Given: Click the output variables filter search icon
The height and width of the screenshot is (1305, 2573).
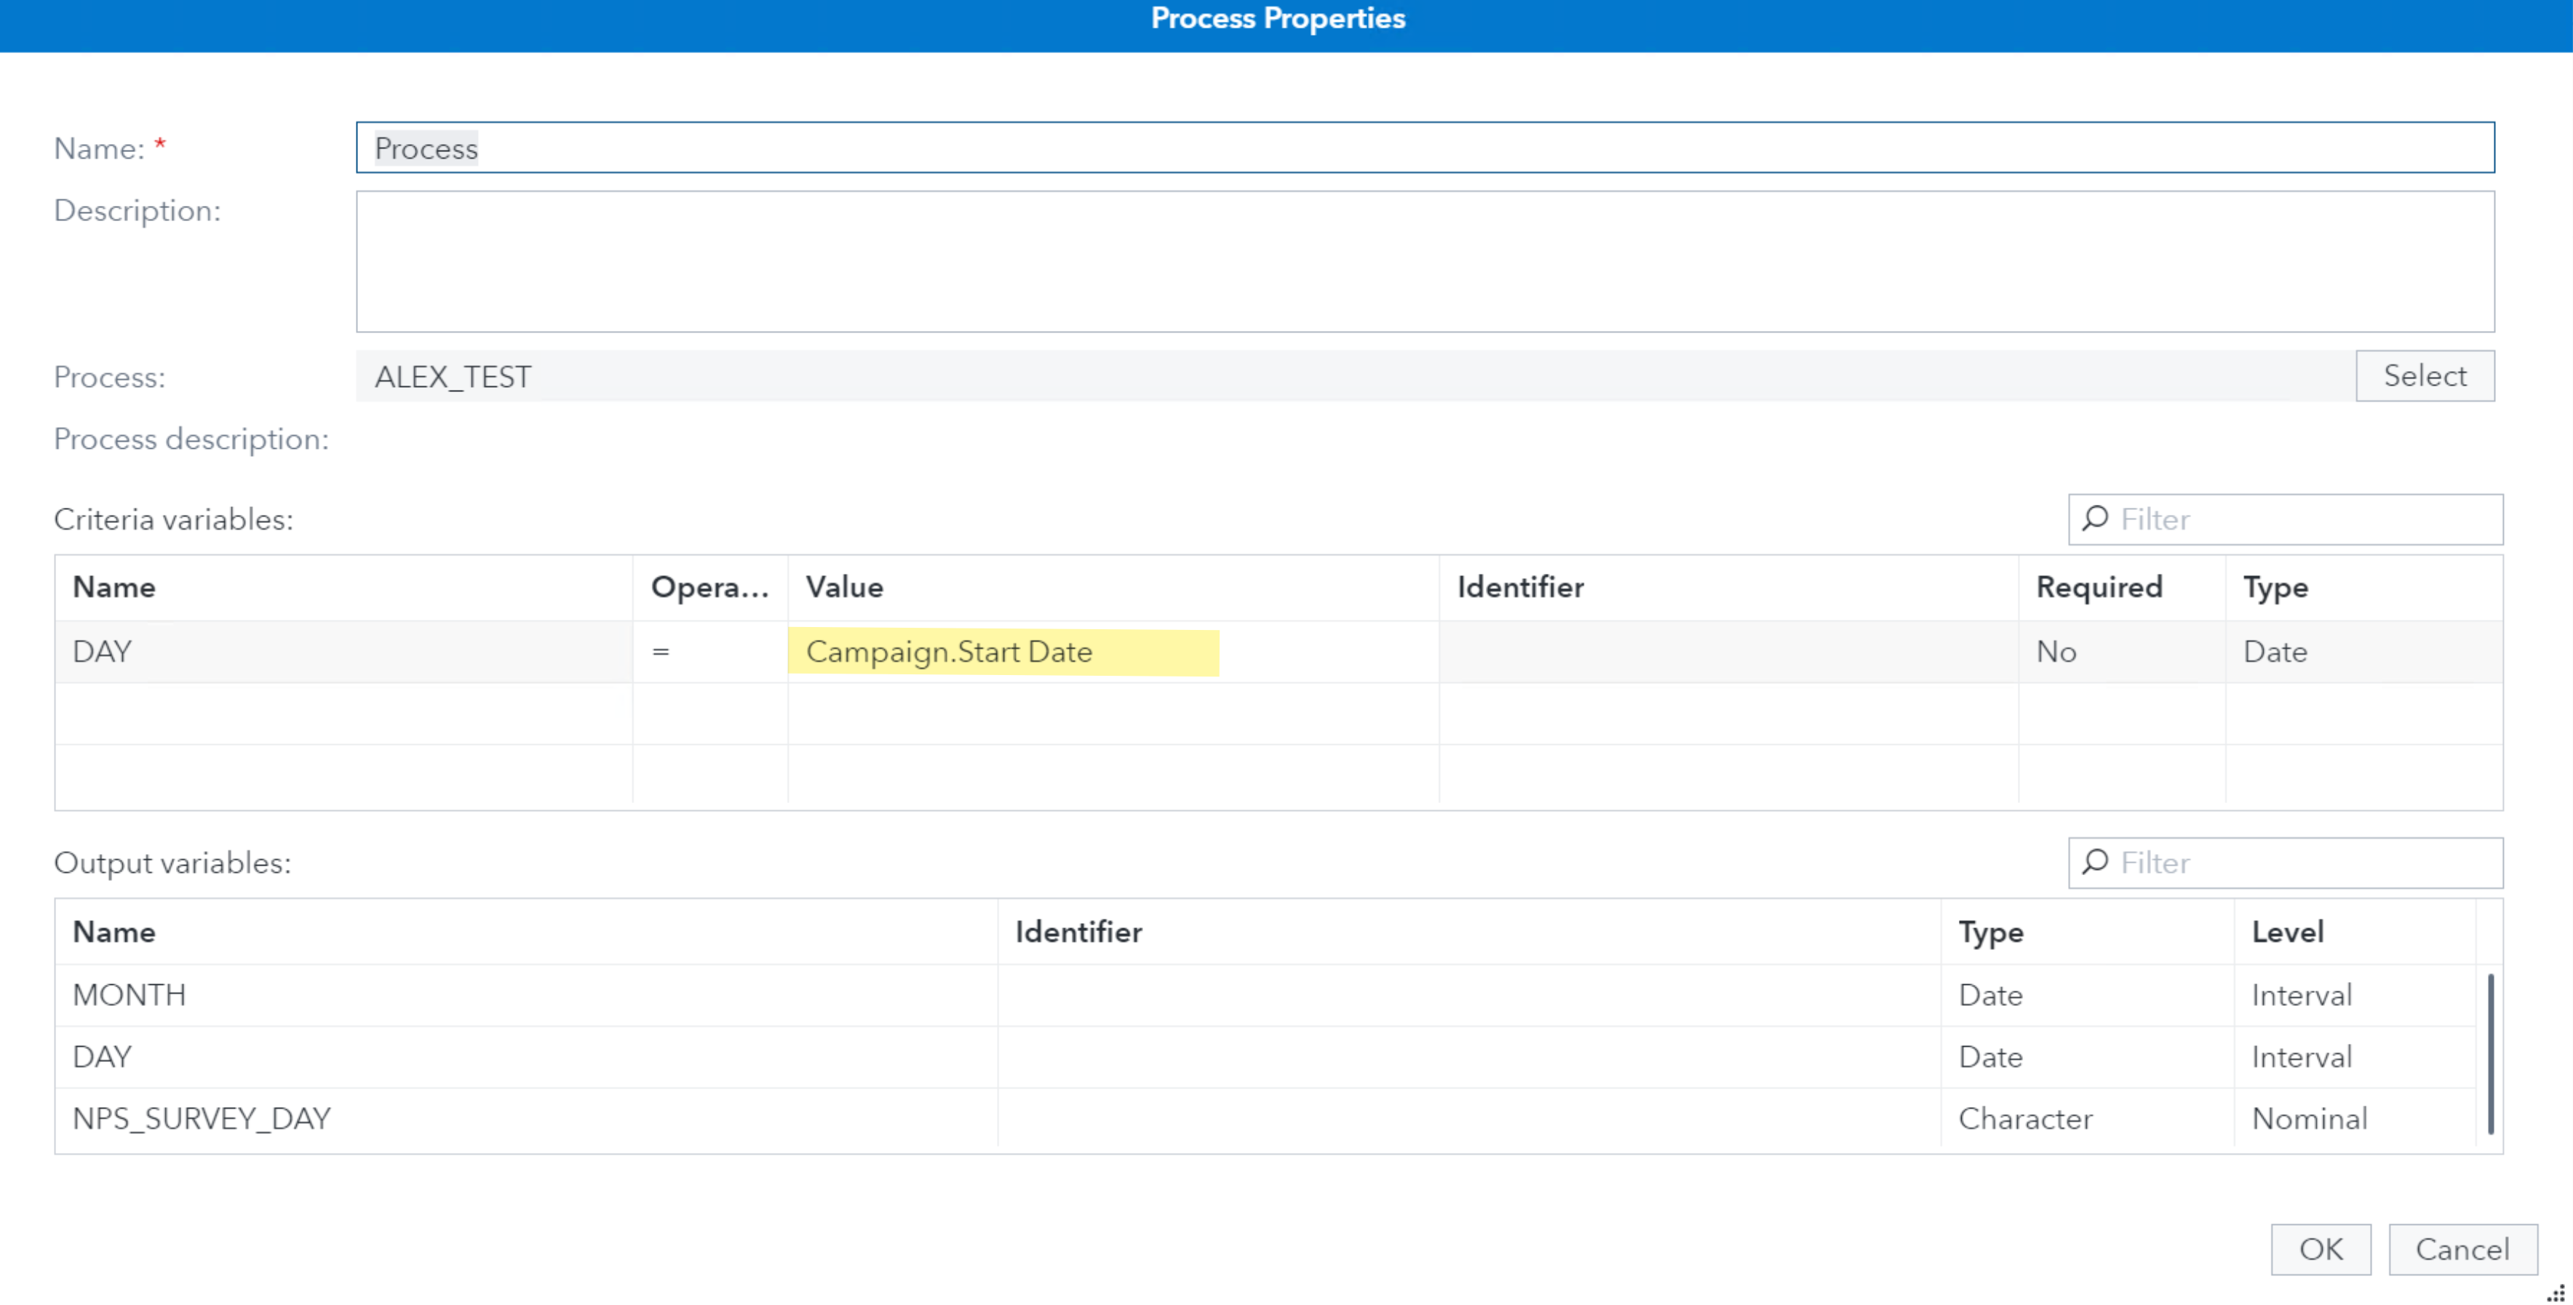Looking at the screenshot, I should (x=2096, y=862).
